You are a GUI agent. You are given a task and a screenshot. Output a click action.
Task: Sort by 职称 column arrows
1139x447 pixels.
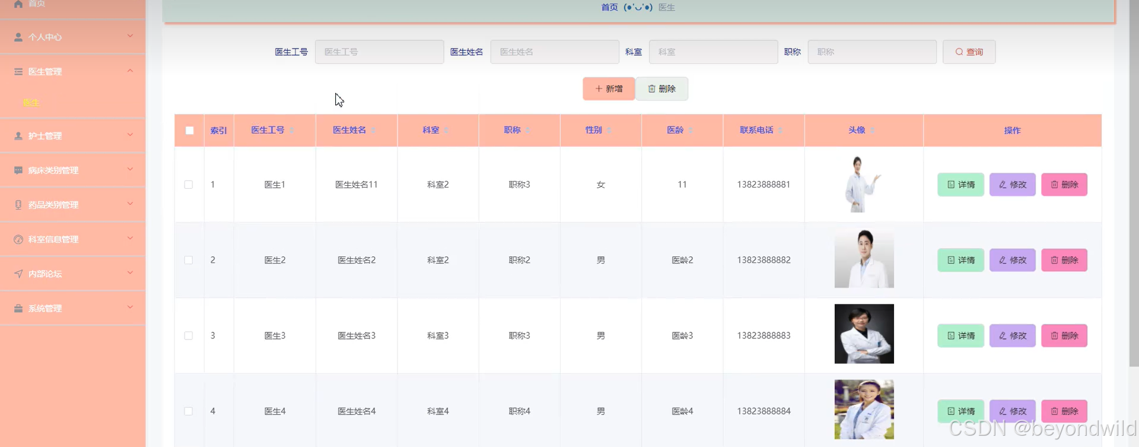pyautogui.click(x=527, y=130)
